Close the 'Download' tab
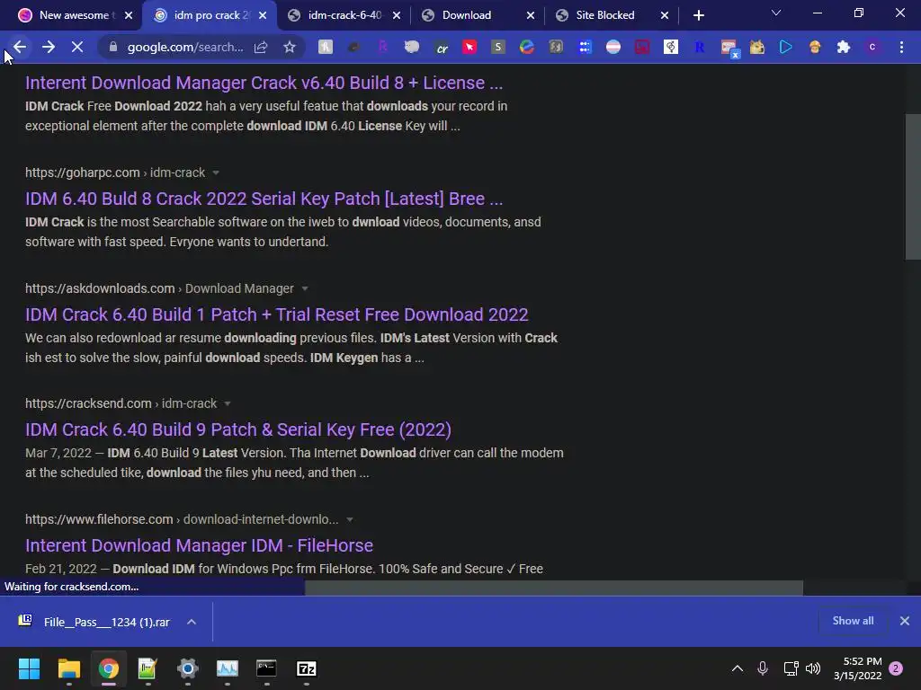Screen dimensions: 921x690 pos(531,15)
